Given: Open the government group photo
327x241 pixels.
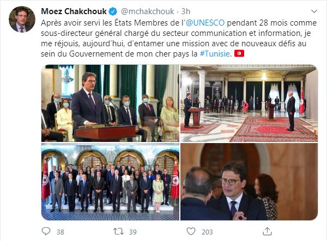Looking at the screenshot, I should point(110,182).
